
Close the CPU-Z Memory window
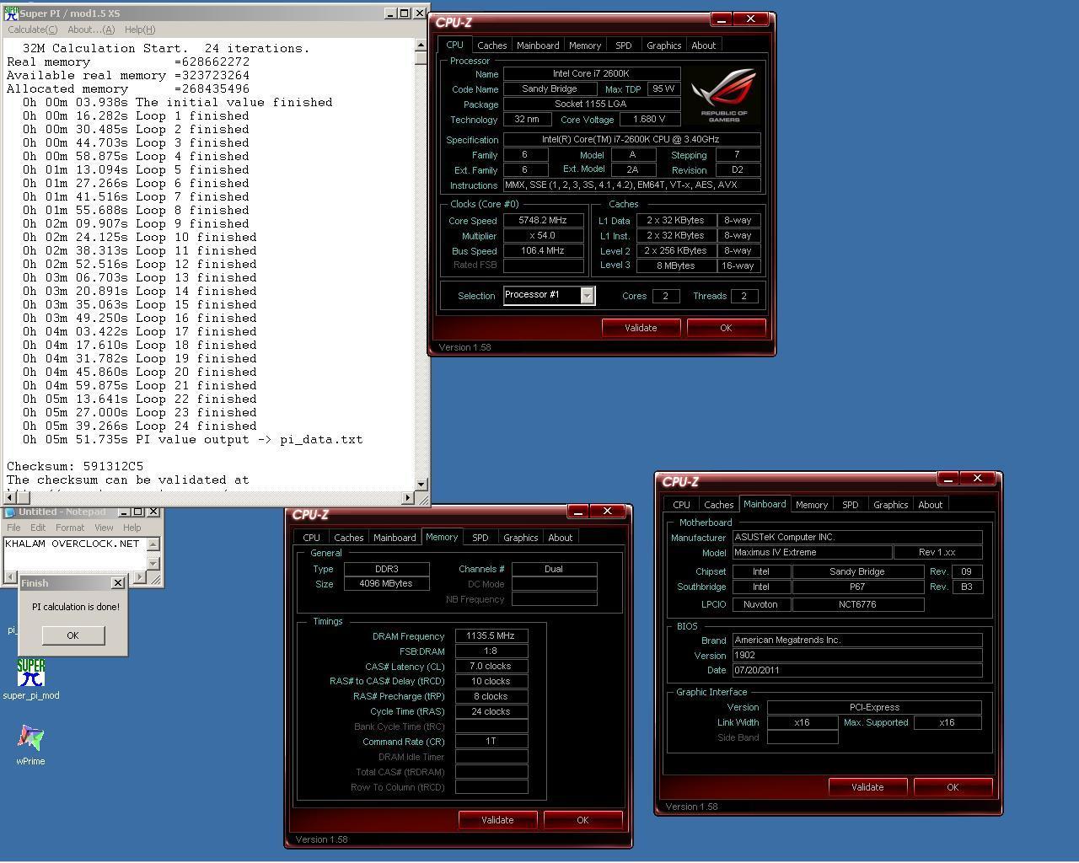coord(607,511)
